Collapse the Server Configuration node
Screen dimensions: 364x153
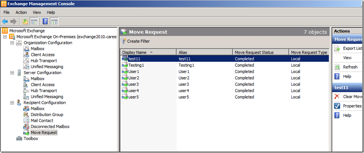point(12,73)
